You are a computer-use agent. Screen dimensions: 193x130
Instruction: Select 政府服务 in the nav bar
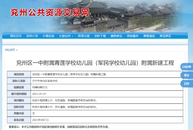tap(133, 36)
